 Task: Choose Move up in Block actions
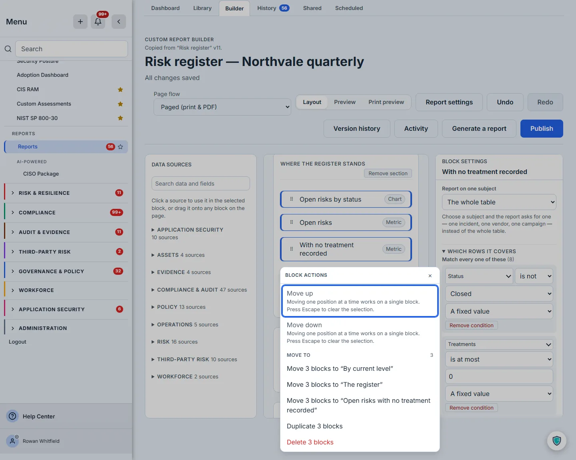[360, 301]
